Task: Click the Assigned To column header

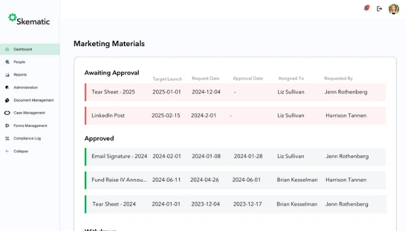Action: tap(290, 79)
